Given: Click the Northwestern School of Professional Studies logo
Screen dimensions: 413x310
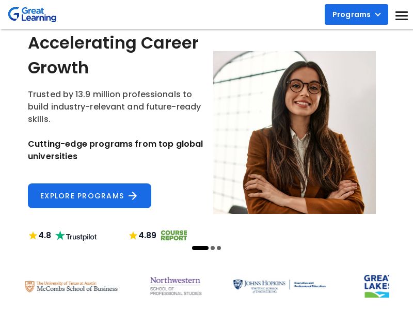Looking at the screenshot, I should tap(176, 286).
